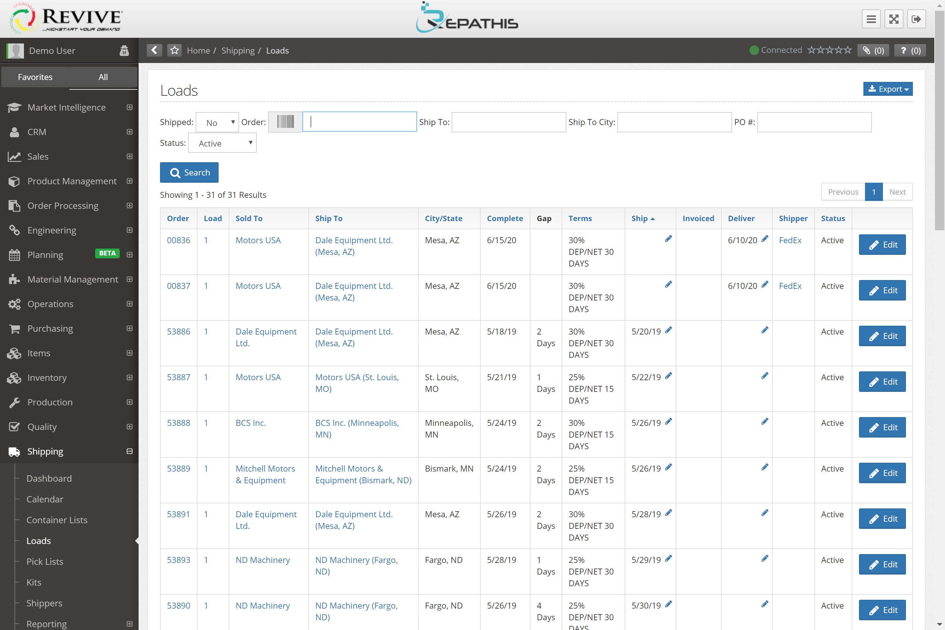Screen dimensions: 945x630
Task: Open the Export dropdown button
Action: (x=888, y=89)
